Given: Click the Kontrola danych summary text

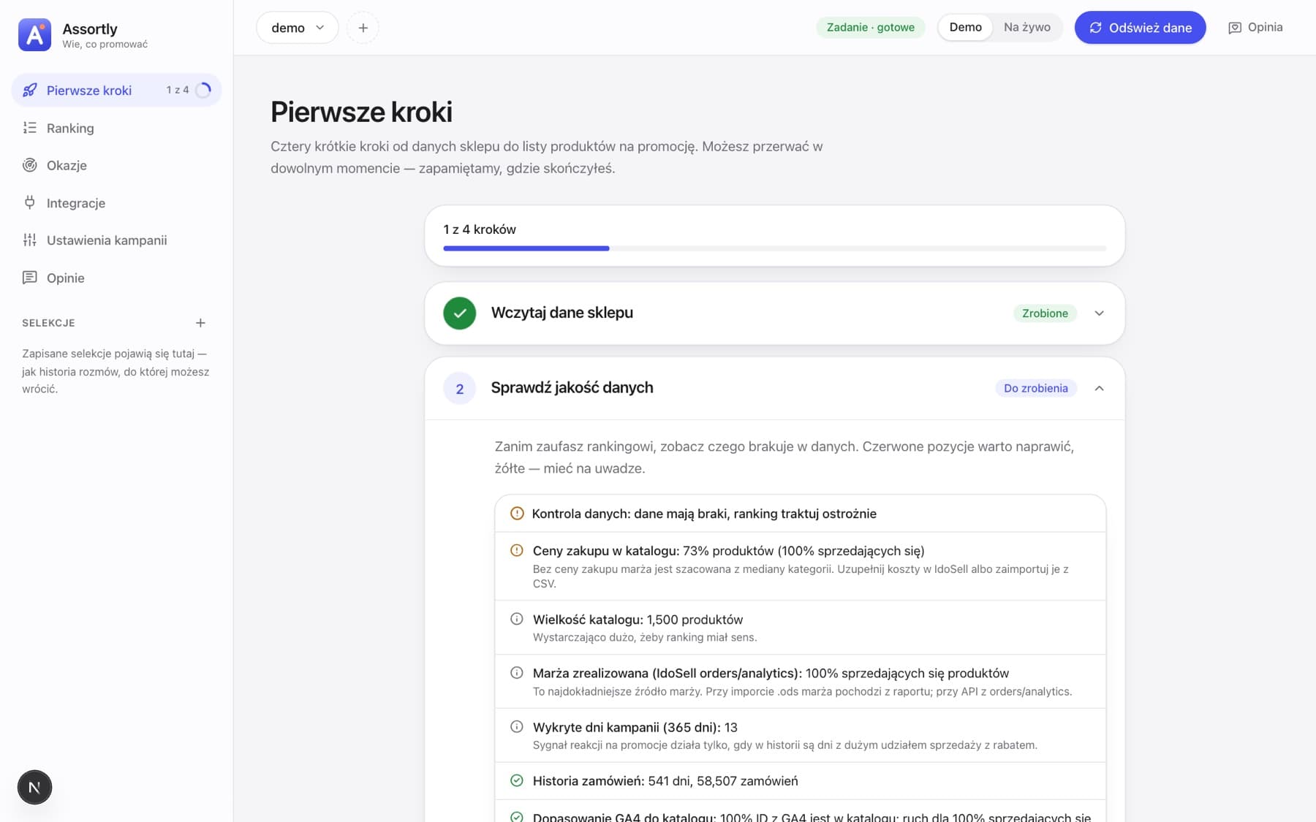Looking at the screenshot, I should (x=704, y=514).
